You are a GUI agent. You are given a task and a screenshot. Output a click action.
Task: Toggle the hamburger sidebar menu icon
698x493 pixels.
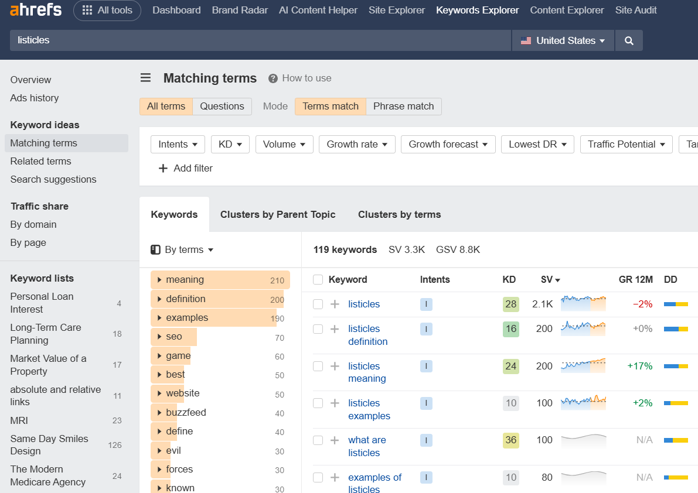(145, 78)
